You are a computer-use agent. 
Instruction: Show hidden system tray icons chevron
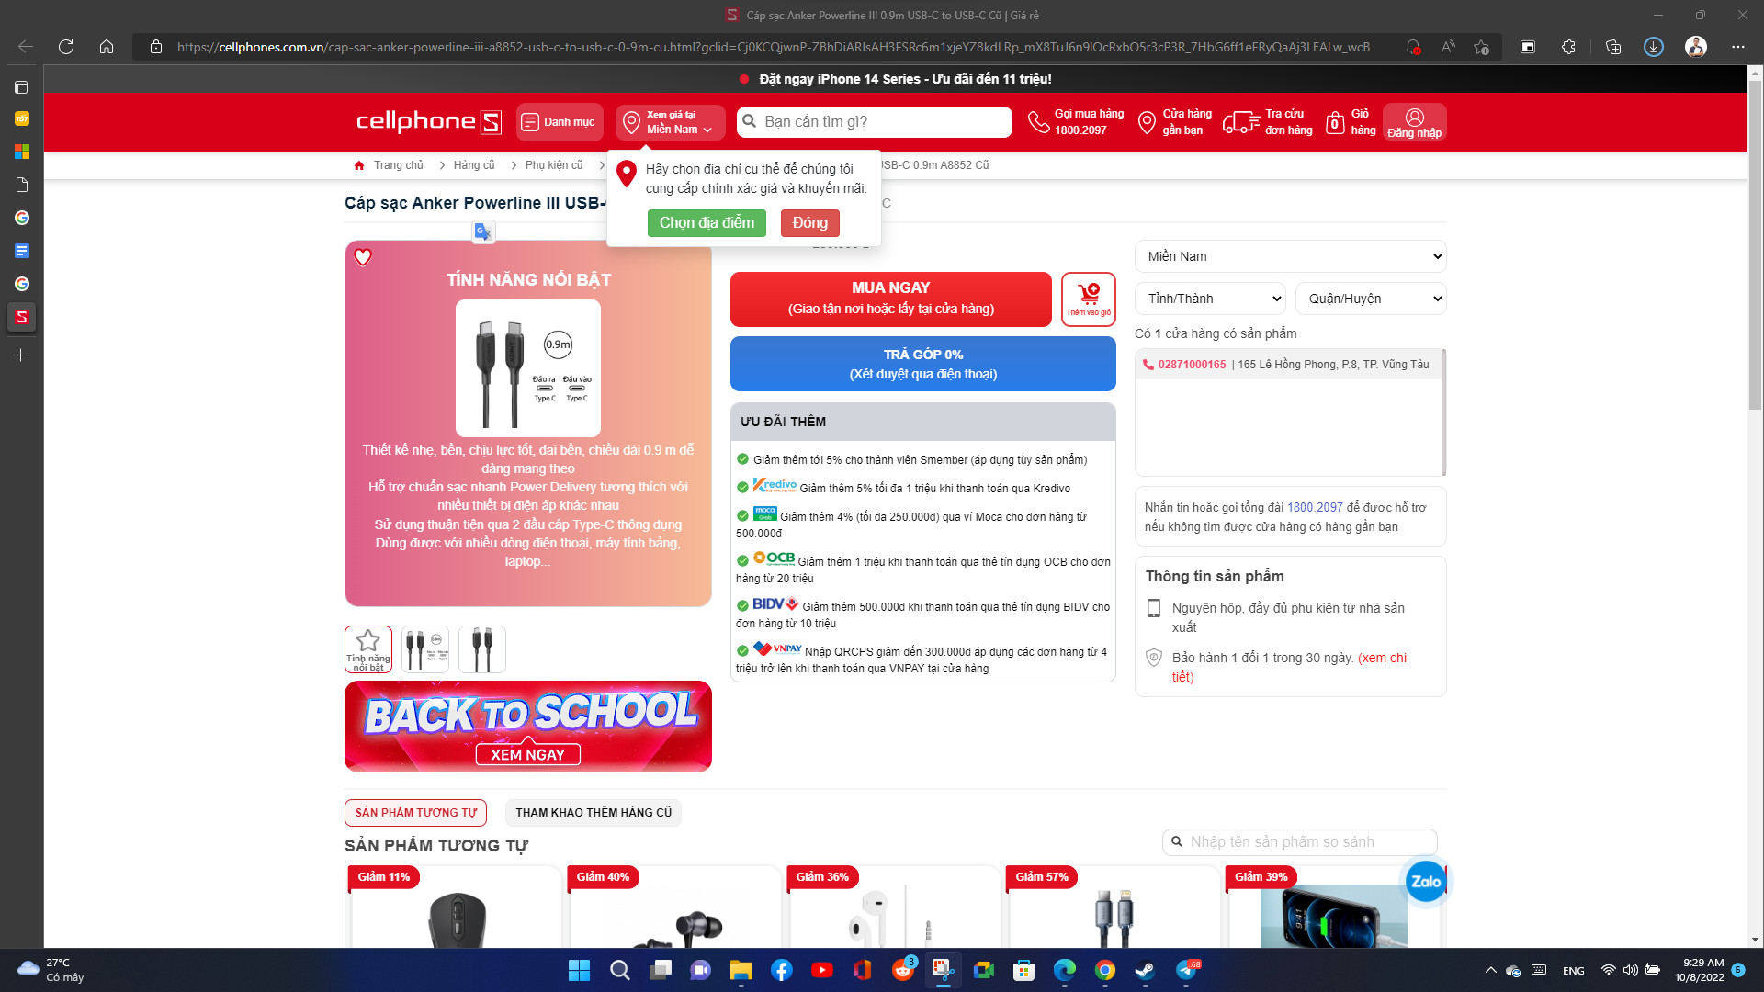[x=1490, y=970]
